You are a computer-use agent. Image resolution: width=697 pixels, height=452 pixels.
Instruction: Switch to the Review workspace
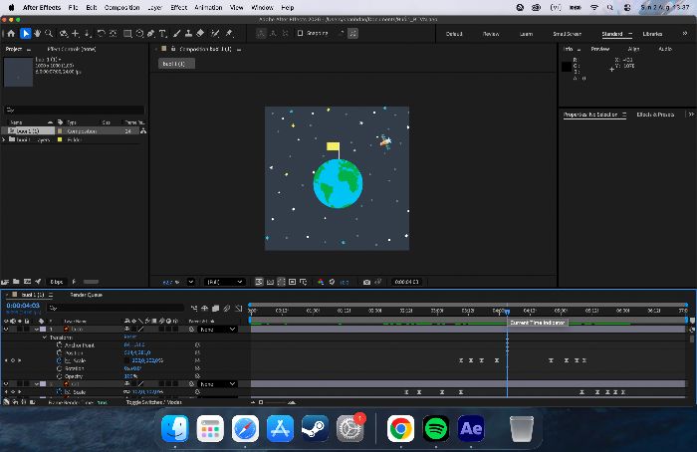pyautogui.click(x=491, y=34)
